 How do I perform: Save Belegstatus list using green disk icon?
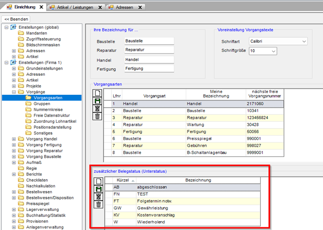pyautogui.click(x=98, y=189)
